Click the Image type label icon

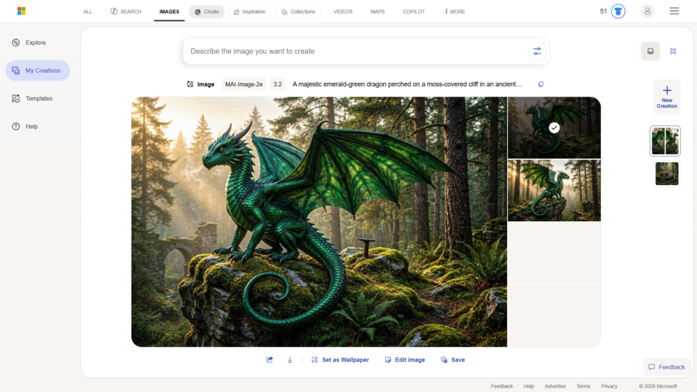[190, 84]
